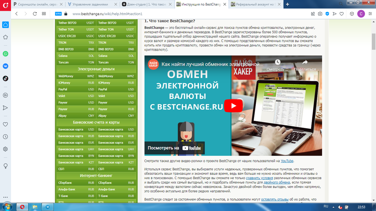This screenshot has height=211, width=376.
Task: Click the sidebar lightbulb icon
Action: (x=5, y=166)
